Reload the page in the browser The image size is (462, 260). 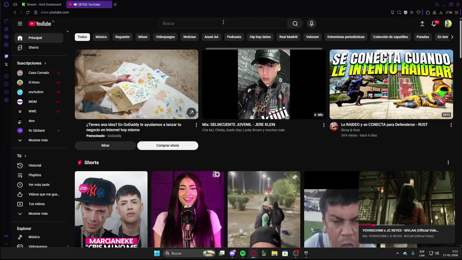pyautogui.click(x=27, y=12)
